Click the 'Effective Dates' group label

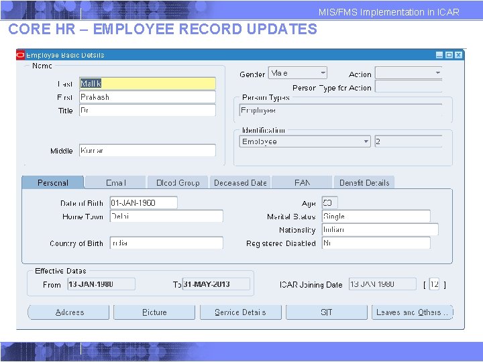pos(60,271)
